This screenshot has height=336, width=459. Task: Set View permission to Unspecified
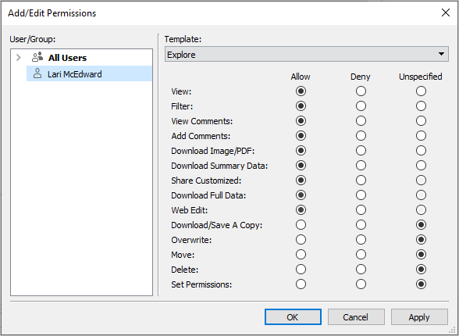point(421,91)
